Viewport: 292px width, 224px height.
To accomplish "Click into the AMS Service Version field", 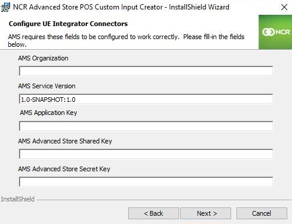I will pyautogui.click(x=146, y=99).
